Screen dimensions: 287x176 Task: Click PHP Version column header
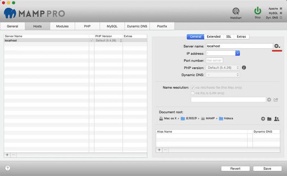[x=108, y=36]
